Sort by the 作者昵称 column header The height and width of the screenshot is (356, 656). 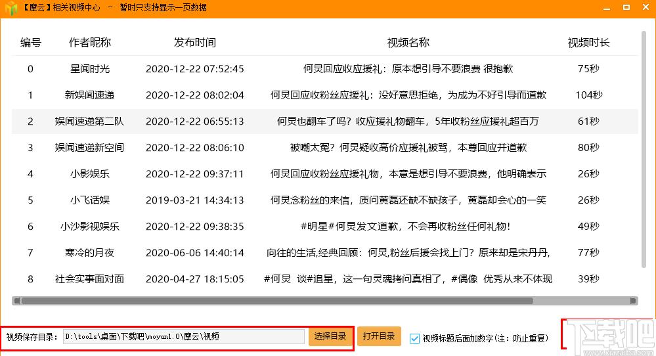[89, 43]
